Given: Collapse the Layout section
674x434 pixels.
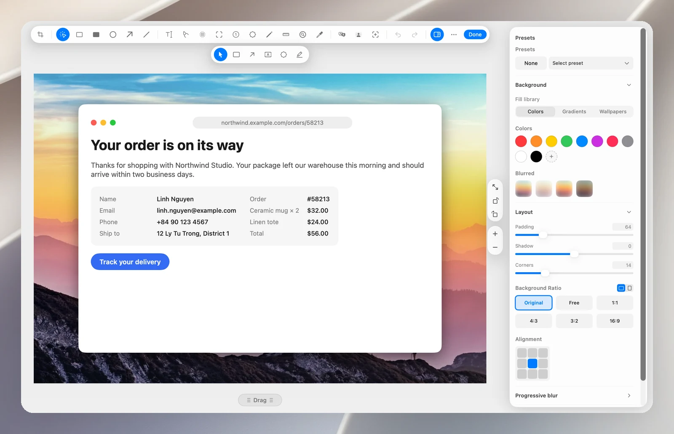Looking at the screenshot, I should coord(629,212).
